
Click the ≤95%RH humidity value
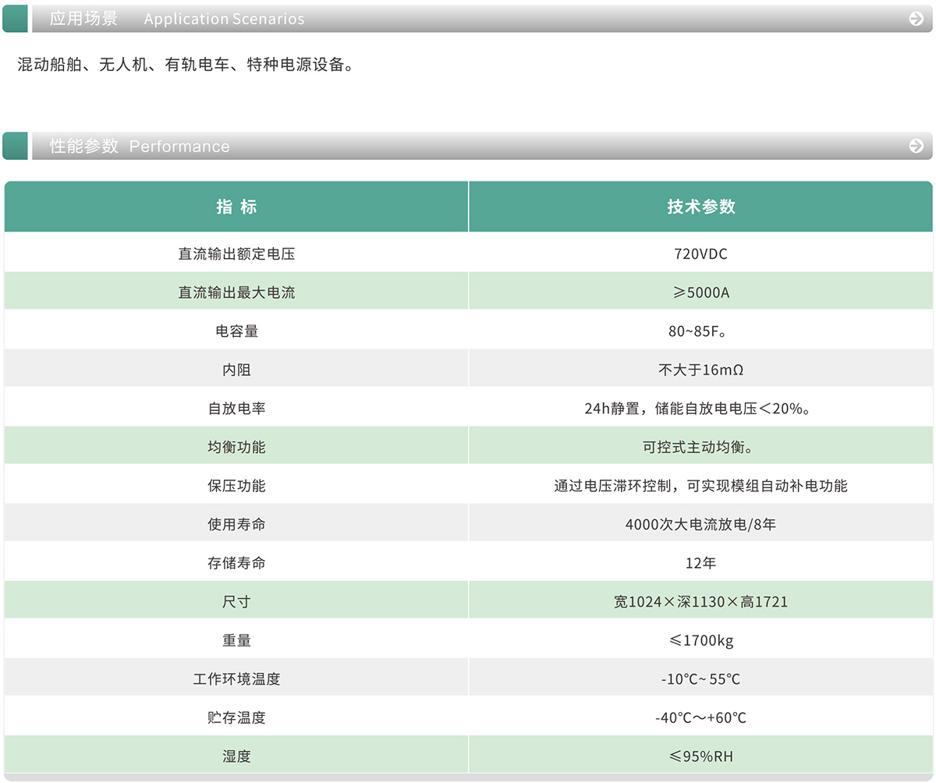(700, 756)
